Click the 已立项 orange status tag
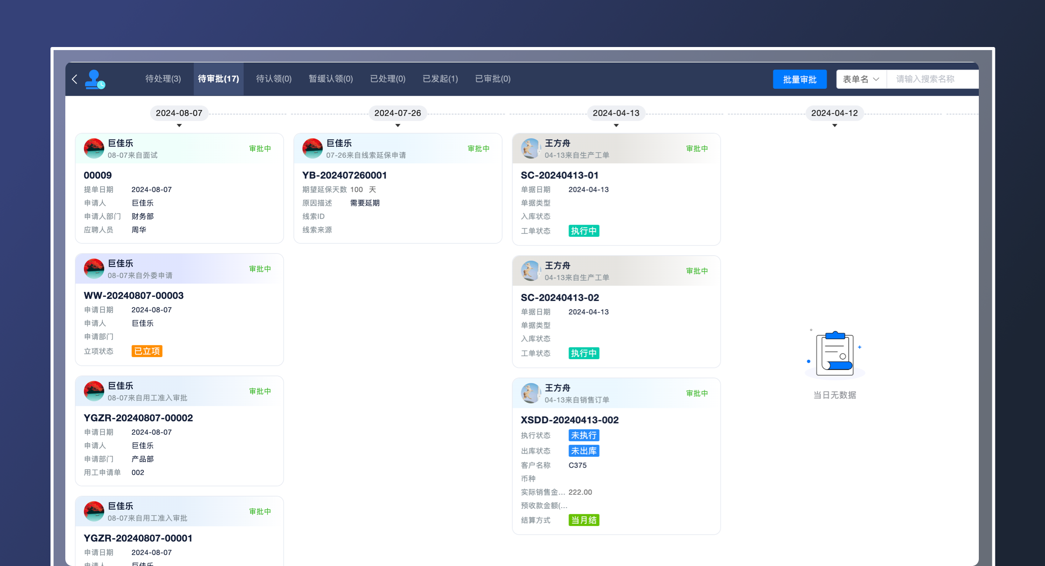The width and height of the screenshot is (1045, 566). click(x=147, y=351)
